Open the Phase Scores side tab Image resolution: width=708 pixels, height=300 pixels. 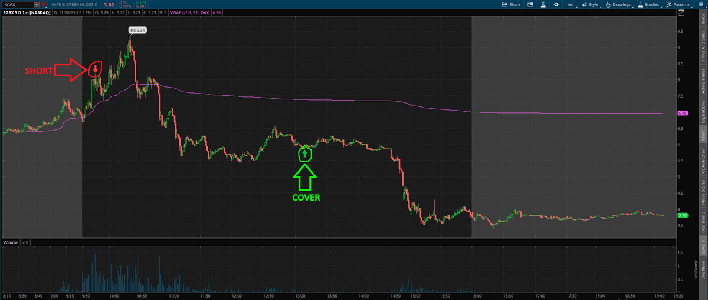pos(703,192)
